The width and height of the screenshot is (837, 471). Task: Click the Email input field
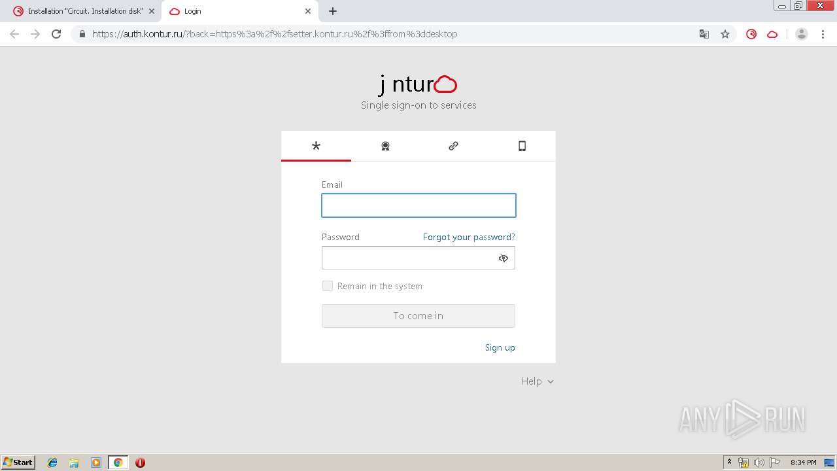pos(418,205)
